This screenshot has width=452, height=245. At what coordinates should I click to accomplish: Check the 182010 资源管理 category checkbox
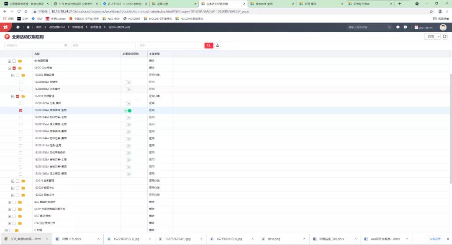pos(18,97)
